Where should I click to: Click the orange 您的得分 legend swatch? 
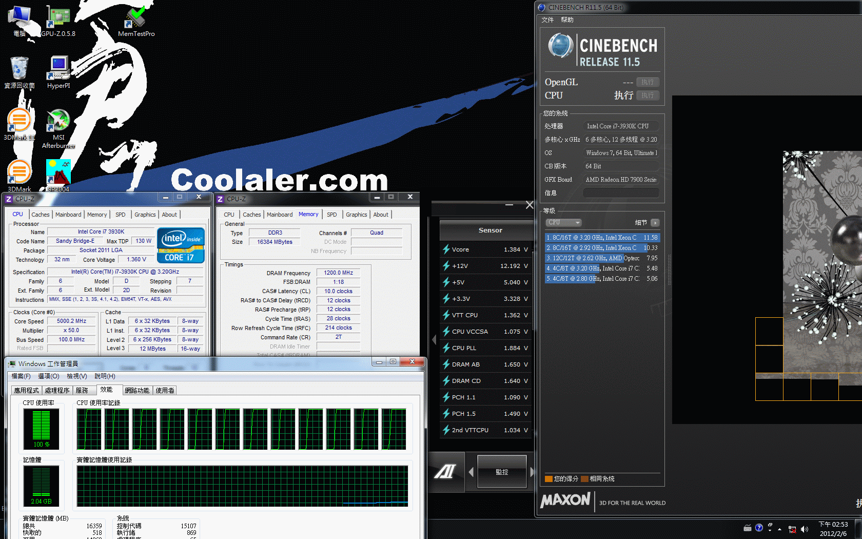pyautogui.click(x=548, y=479)
